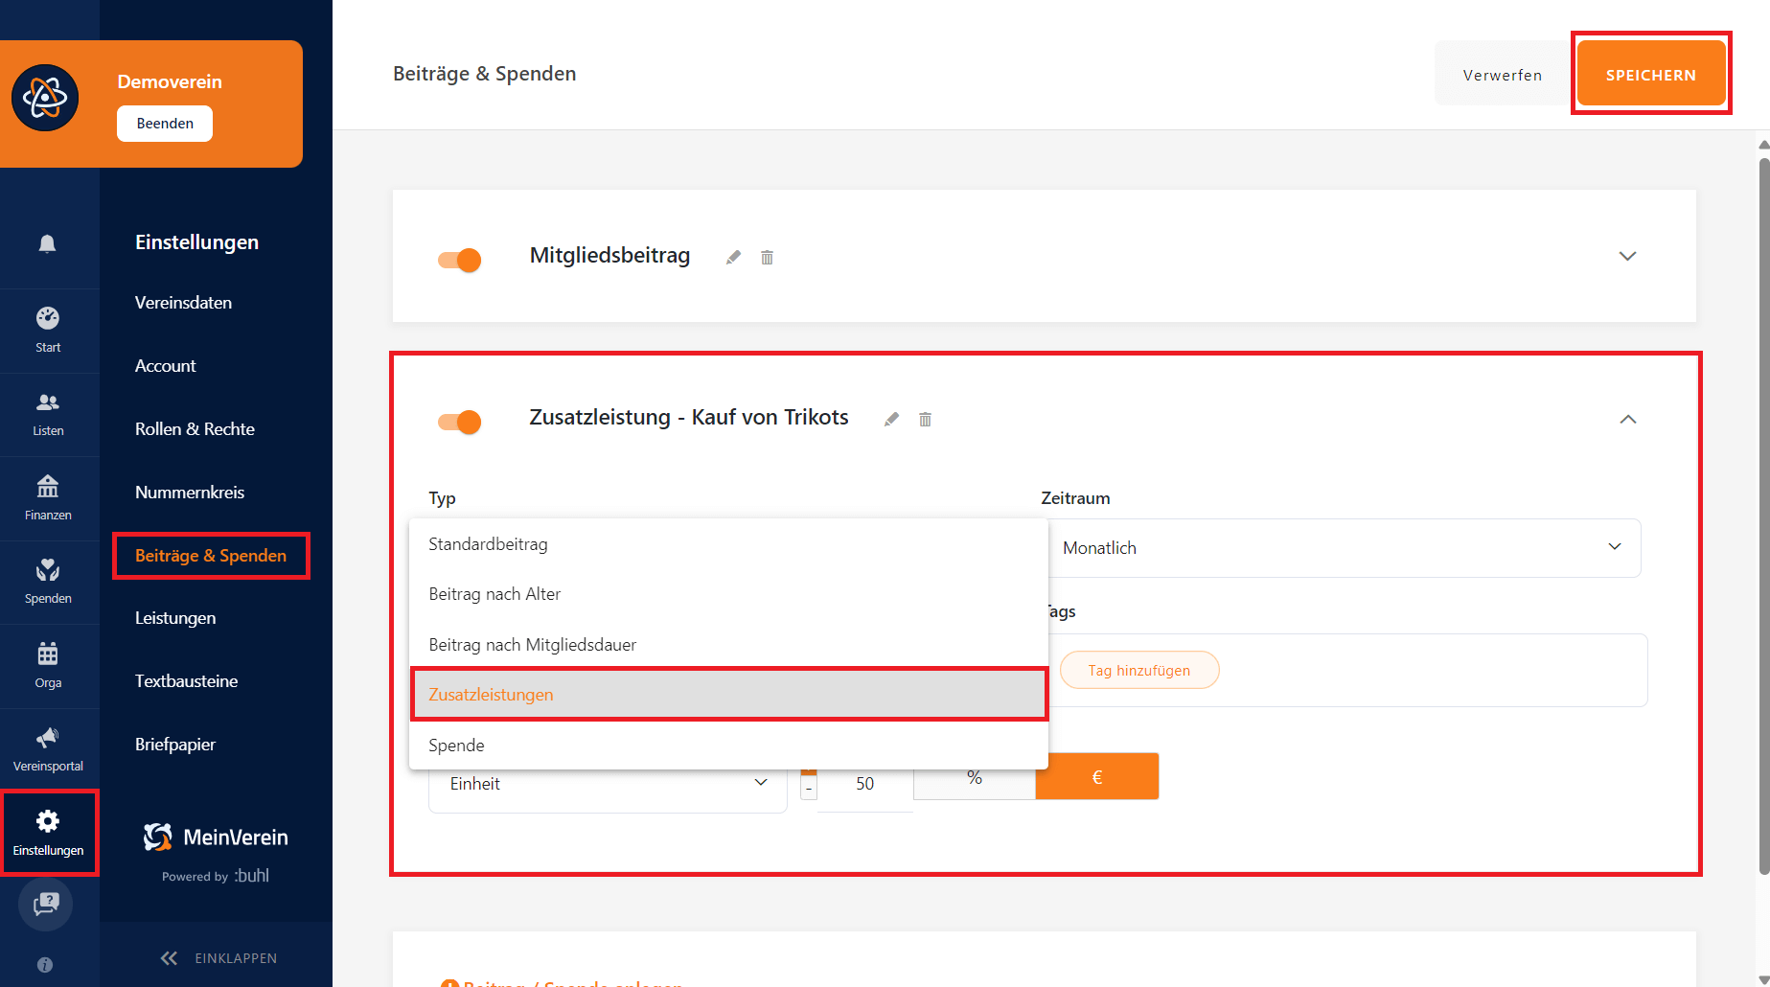Open Account settings page
The height and width of the screenshot is (987, 1770).
click(165, 366)
